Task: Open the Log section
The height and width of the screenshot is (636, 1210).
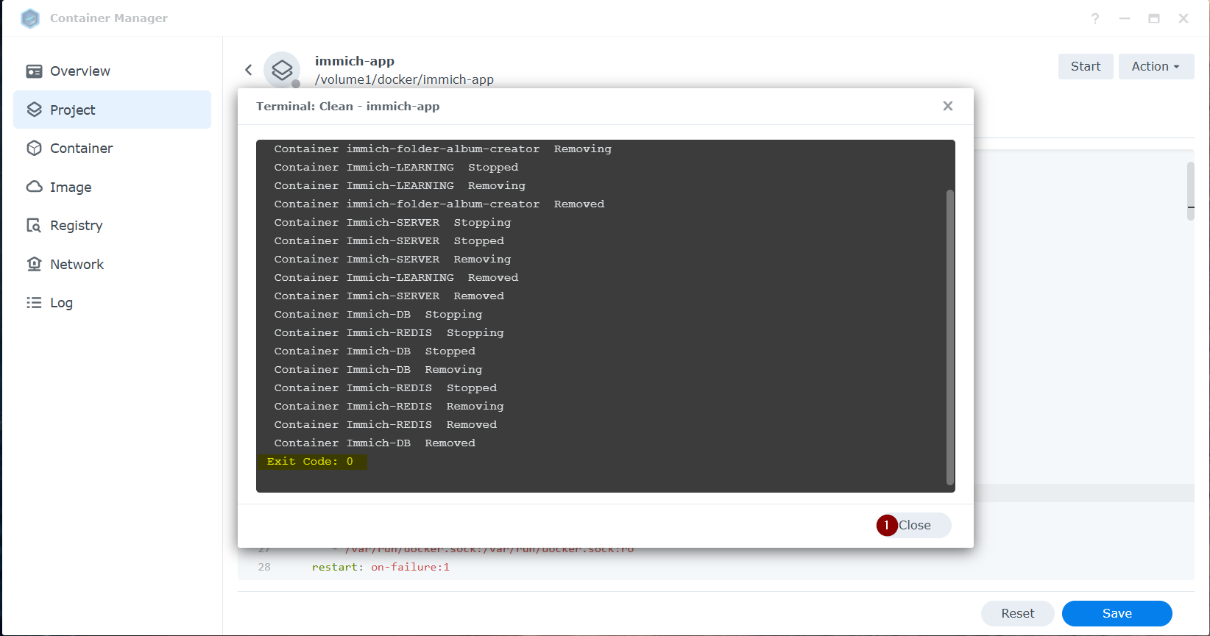Action: (112, 303)
